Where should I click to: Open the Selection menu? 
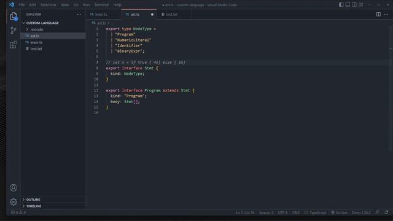coord(49,5)
